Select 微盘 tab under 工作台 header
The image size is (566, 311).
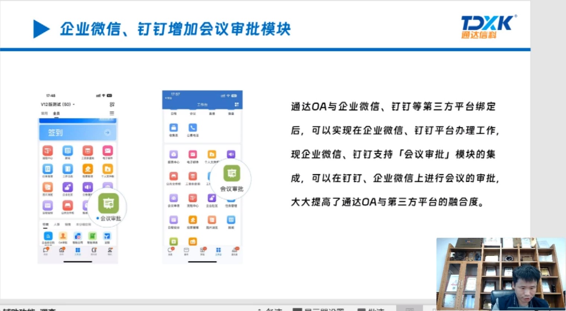[231, 113]
